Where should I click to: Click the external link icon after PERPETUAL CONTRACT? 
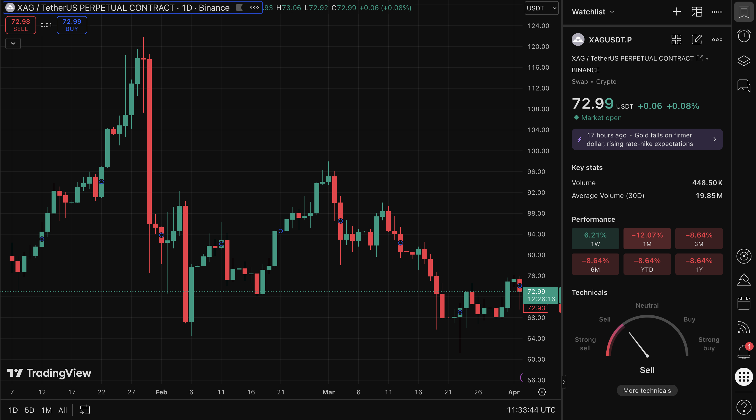700,58
